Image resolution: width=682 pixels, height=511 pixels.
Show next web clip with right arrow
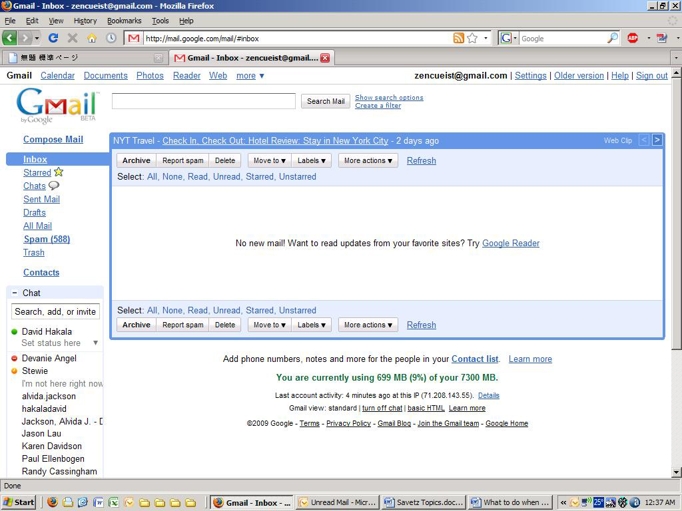point(657,140)
